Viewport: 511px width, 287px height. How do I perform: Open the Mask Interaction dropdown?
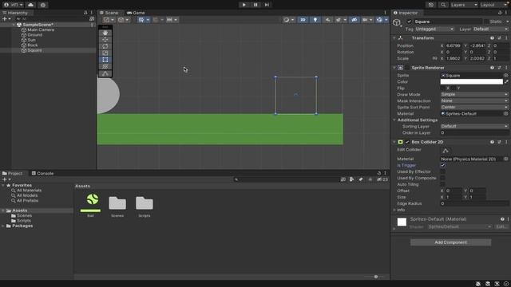coord(474,101)
